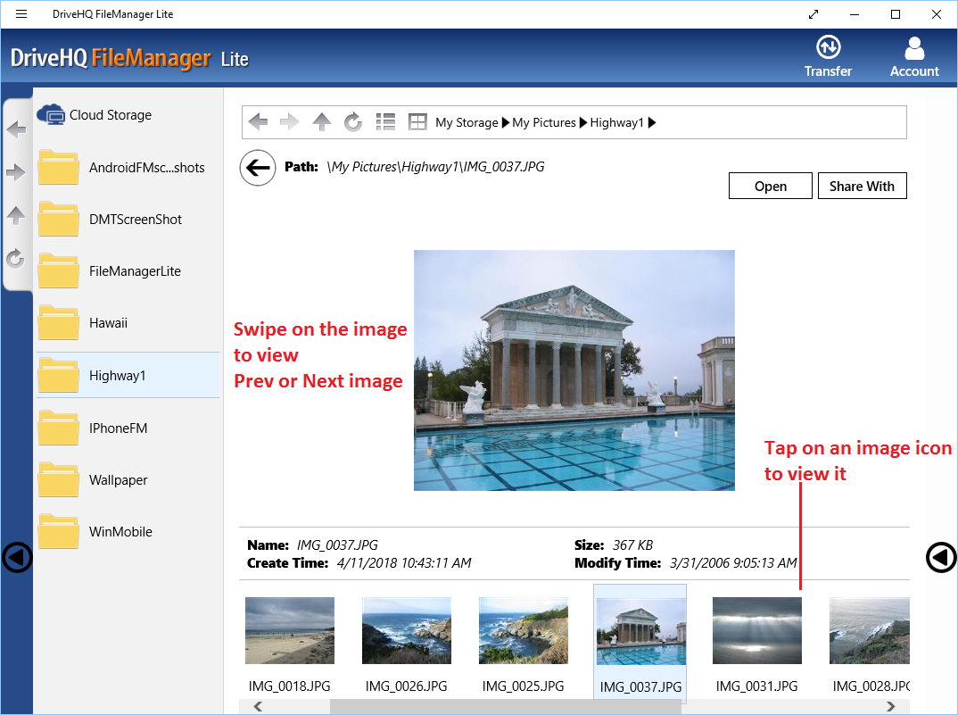
Task: Expand the arrow after My Storage breadcrumb
Action: [505, 123]
